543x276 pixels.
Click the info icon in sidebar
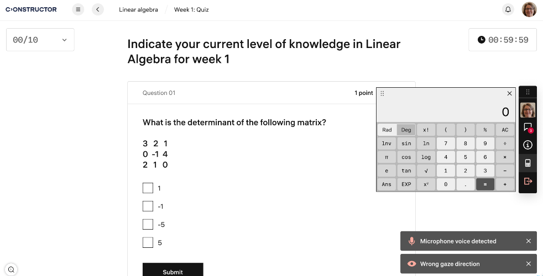click(528, 145)
